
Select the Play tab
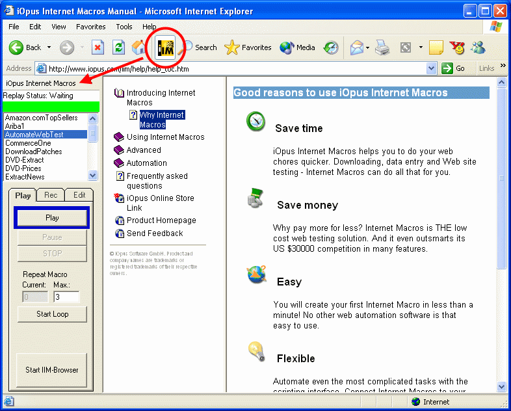(23, 195)
